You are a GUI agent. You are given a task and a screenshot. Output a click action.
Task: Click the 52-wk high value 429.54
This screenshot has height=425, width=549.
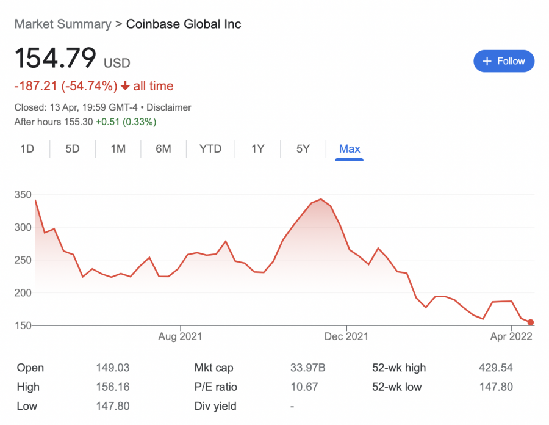click(x=496, y=368)
